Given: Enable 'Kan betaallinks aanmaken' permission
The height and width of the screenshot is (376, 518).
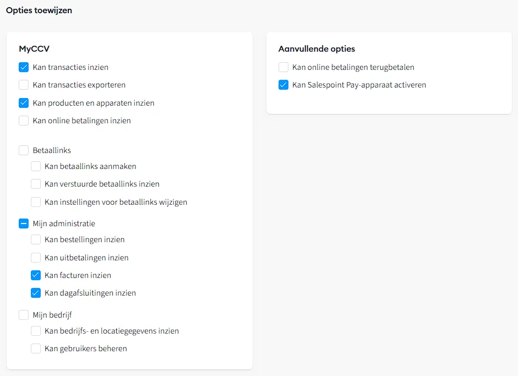Looking at the screenshot, I should tap(36, 166).
